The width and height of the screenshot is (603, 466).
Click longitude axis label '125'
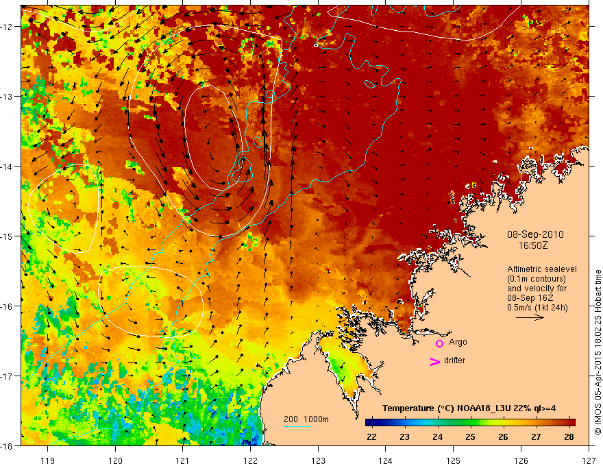[454, 461]
